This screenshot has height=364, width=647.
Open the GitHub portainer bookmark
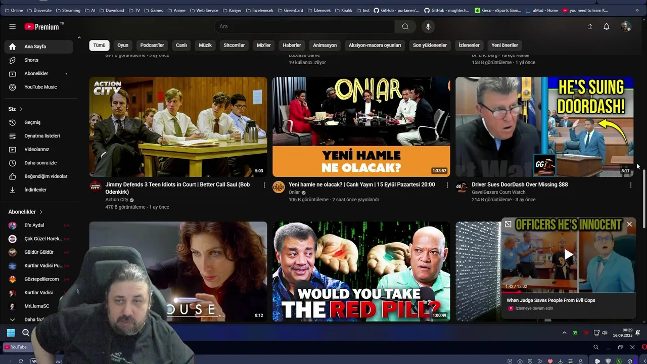tap(396, 10)
